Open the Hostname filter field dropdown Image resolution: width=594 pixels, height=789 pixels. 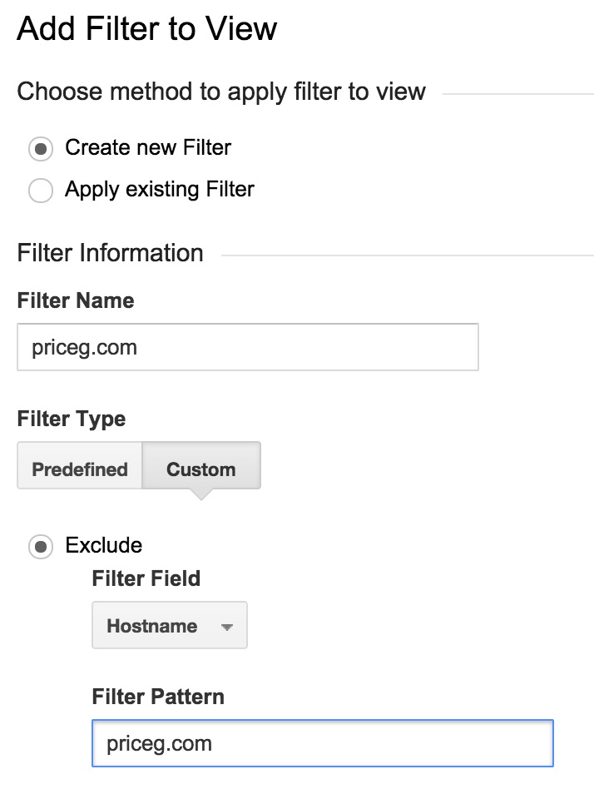click(x=170, y=626)
